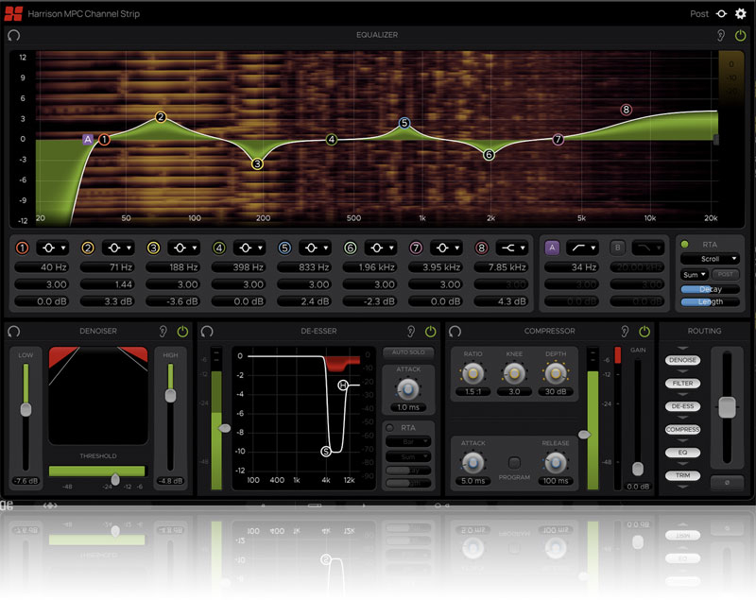
Task: Enable the Compressor PROGRAM switch
Action: coord(515,463)
